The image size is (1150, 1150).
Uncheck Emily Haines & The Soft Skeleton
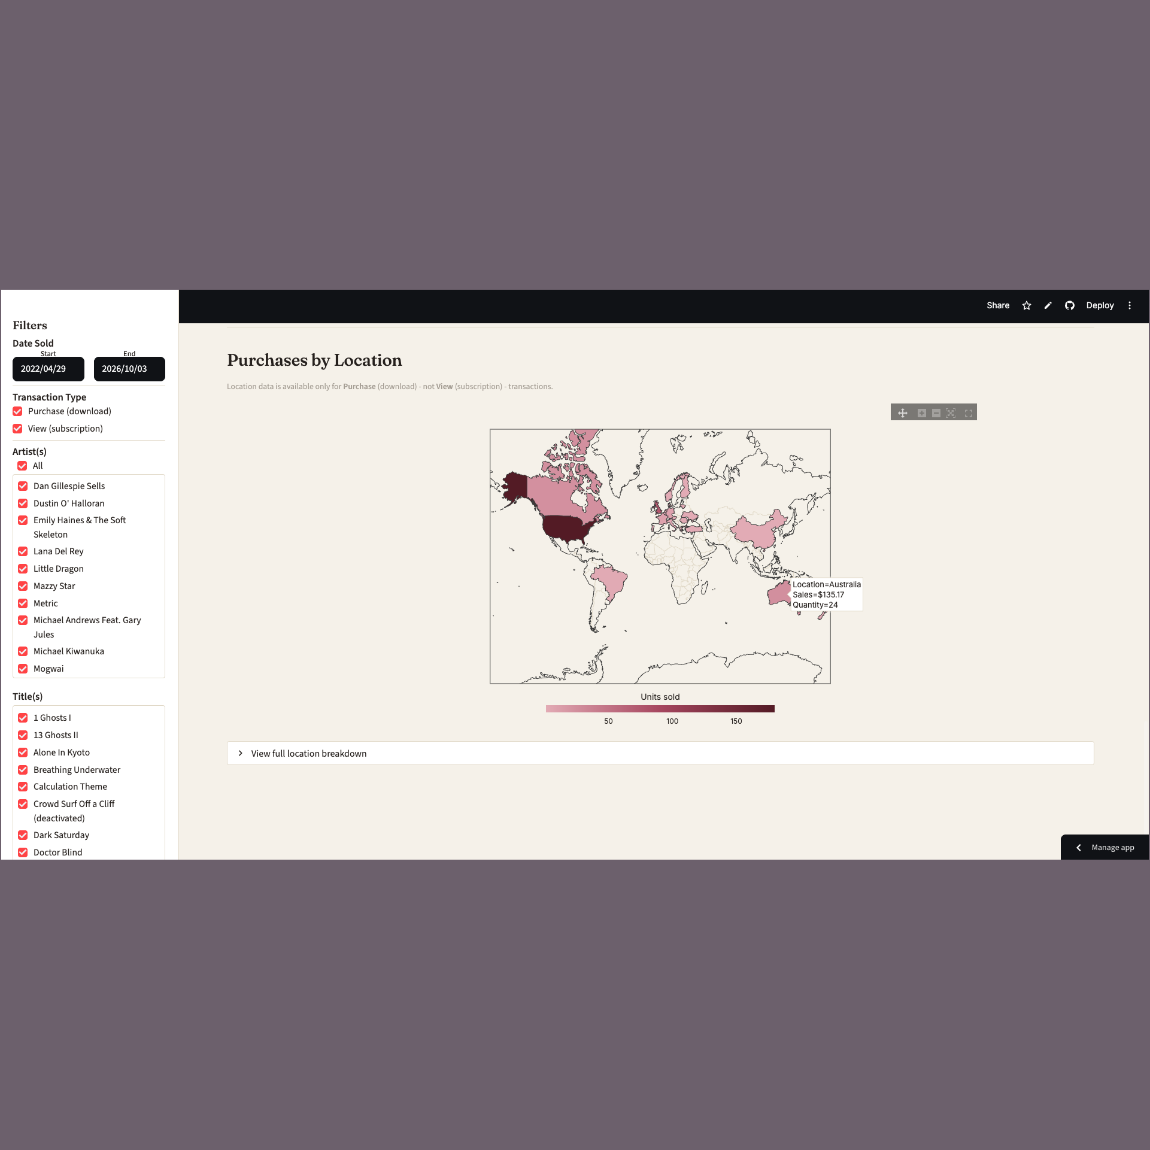click(x=23, y=520)
